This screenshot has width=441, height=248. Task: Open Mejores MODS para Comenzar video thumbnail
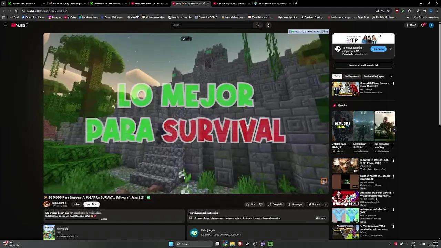[x=345, y=89]
